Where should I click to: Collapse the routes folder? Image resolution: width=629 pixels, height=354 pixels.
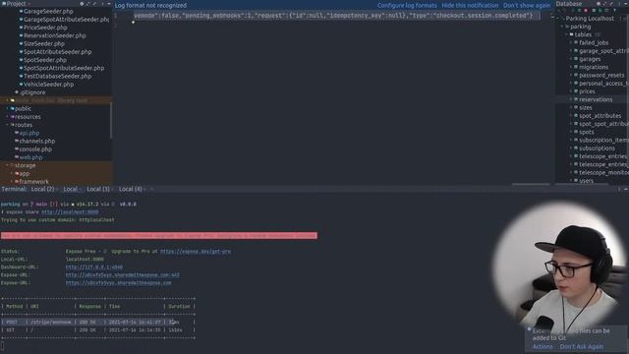7,125
